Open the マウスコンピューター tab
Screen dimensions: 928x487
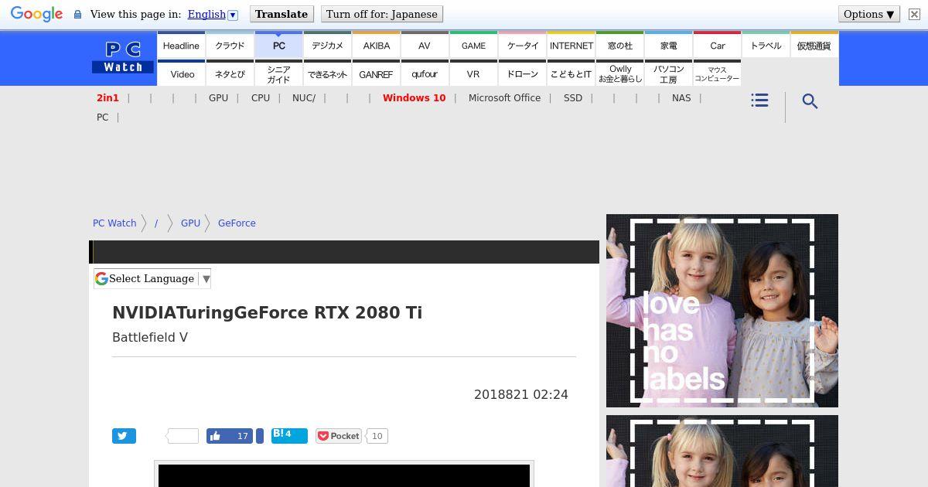coord(717,73)
